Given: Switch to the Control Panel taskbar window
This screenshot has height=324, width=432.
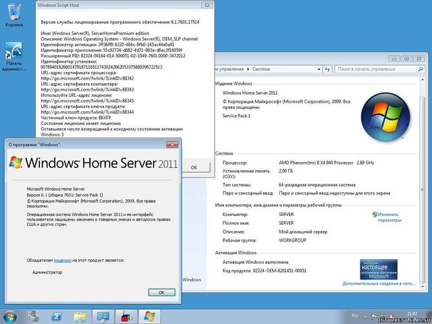Looking at the screenshot, I should pyautogui.click(x=103, y=317).
